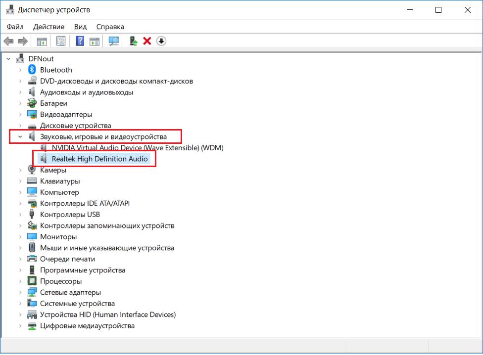This screenshot has width=483, height=355.
Task: Click the black down-arrow disable device icon
Action: point(161,41)
